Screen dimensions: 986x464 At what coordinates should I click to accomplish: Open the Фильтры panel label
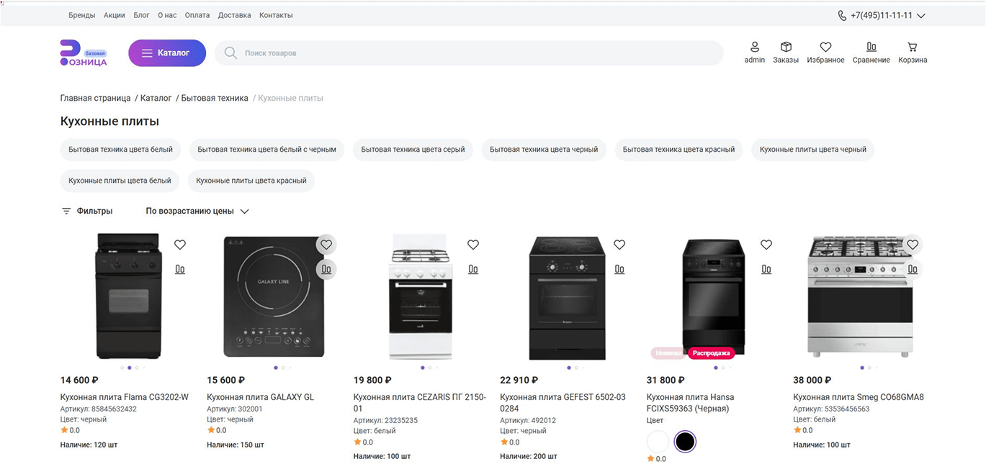pos(94,211)
